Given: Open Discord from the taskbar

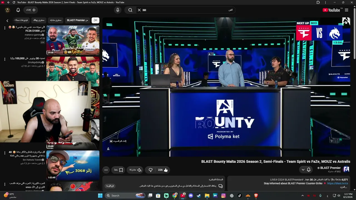Looking at the screenshot, I should [x=191, y=196].
